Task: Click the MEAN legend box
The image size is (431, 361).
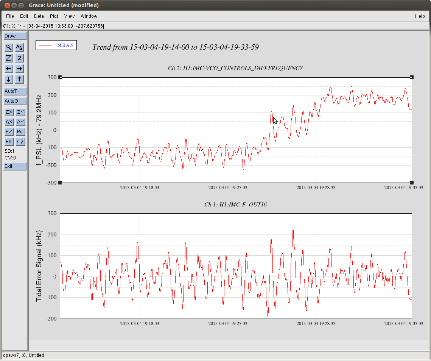Action: tap(56, 45)
